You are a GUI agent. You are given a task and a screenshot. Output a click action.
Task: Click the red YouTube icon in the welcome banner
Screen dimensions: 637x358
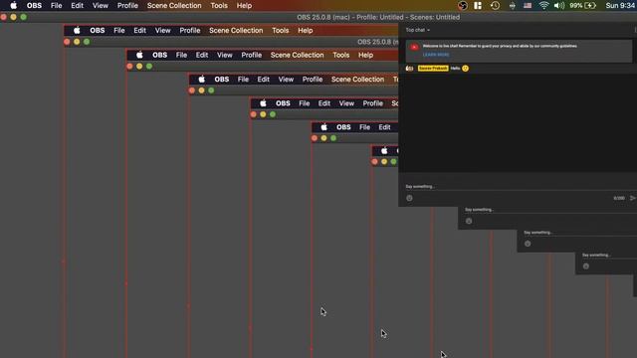tap(414, 47)
